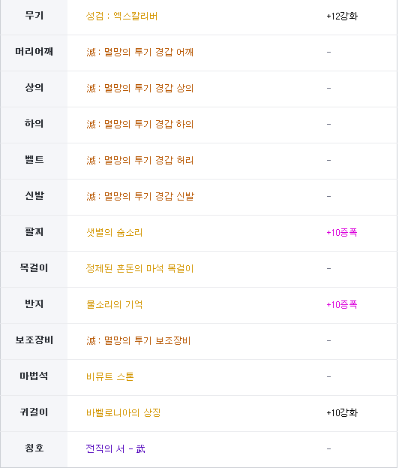Click the +12강화 weapon reinforcement value
The image size is (399, 468).
(342, 16)
